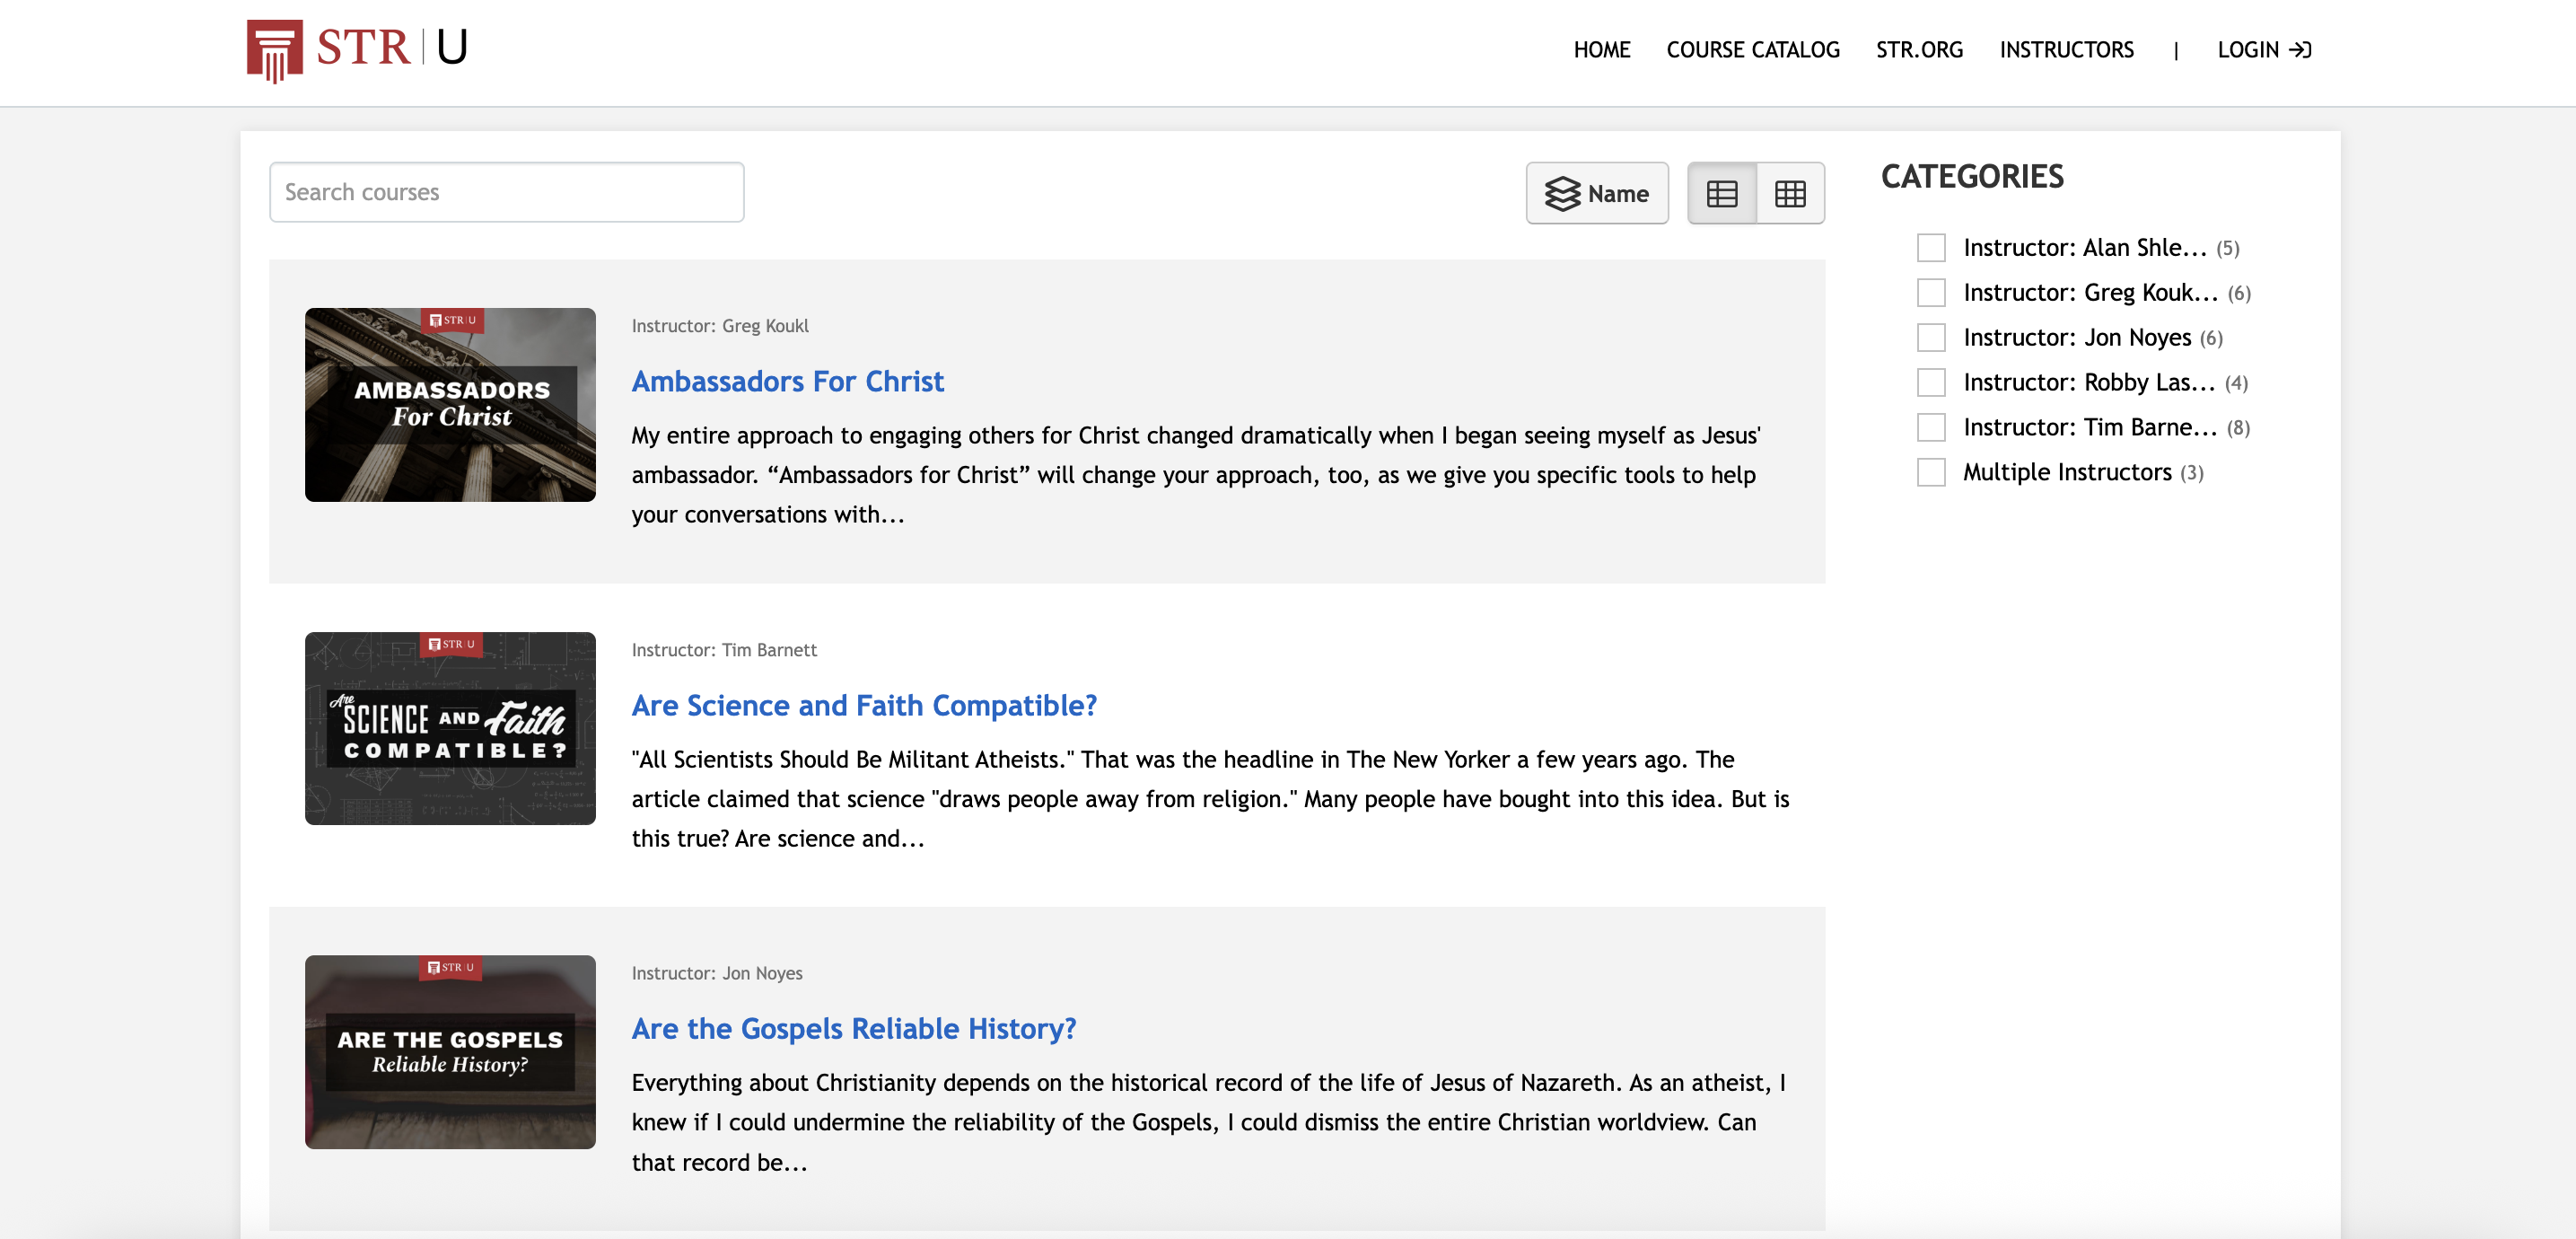The width and height of the screenshot is (2576, 1239).
Task: Check Instructor Greg Koukl category filter
Action: click(1931, 293)
